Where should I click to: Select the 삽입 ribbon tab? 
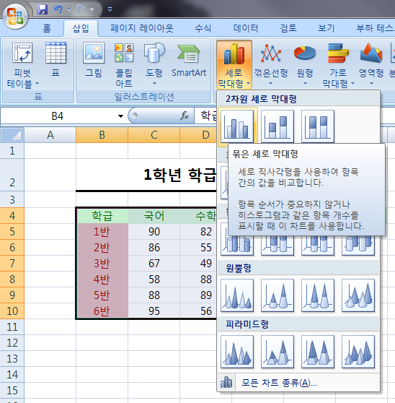pyautogui.click(x=81, y=28)
